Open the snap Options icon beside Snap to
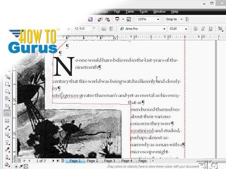The height and width of the screenshot is (169, 226). [x=187, y=19]
